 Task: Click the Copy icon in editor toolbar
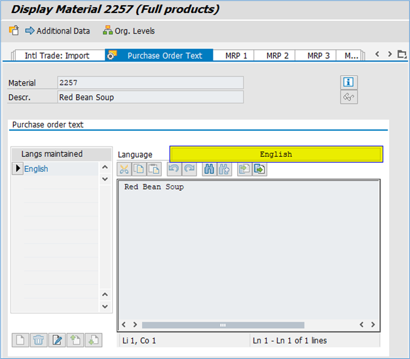coord(139,169)
